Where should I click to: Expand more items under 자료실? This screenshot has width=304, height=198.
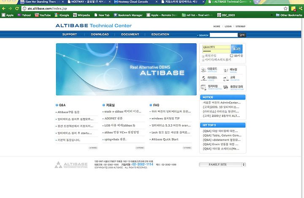[x=140, y=148]
